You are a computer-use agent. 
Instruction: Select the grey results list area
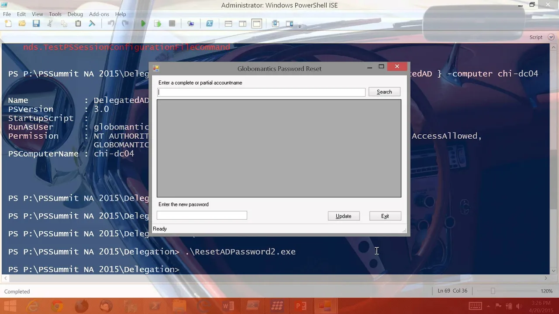pyautogui.click(x=279, y=148)
